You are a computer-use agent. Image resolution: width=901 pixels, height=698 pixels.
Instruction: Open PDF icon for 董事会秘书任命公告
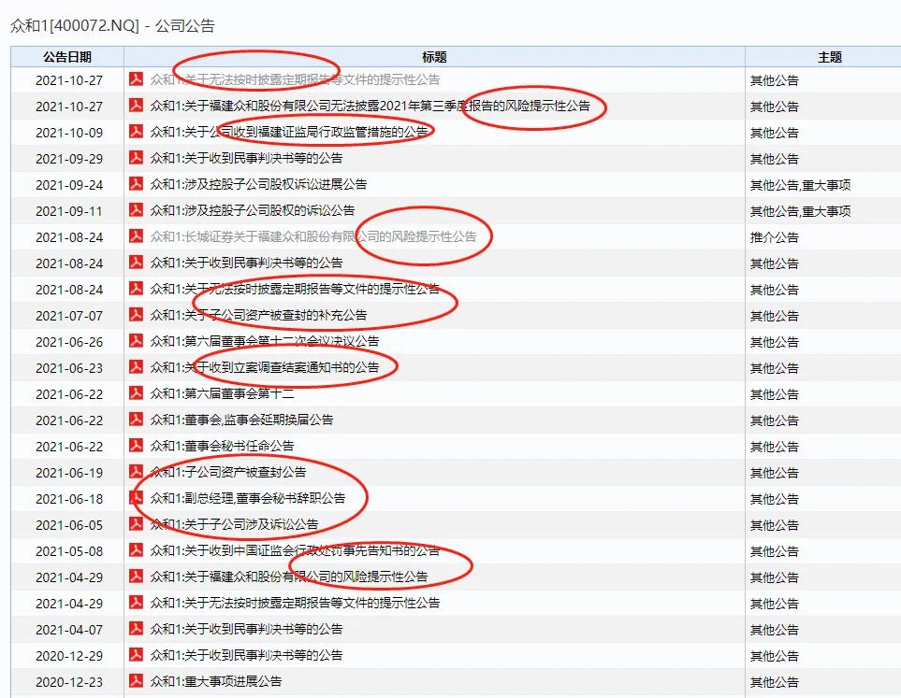(136, 446)
